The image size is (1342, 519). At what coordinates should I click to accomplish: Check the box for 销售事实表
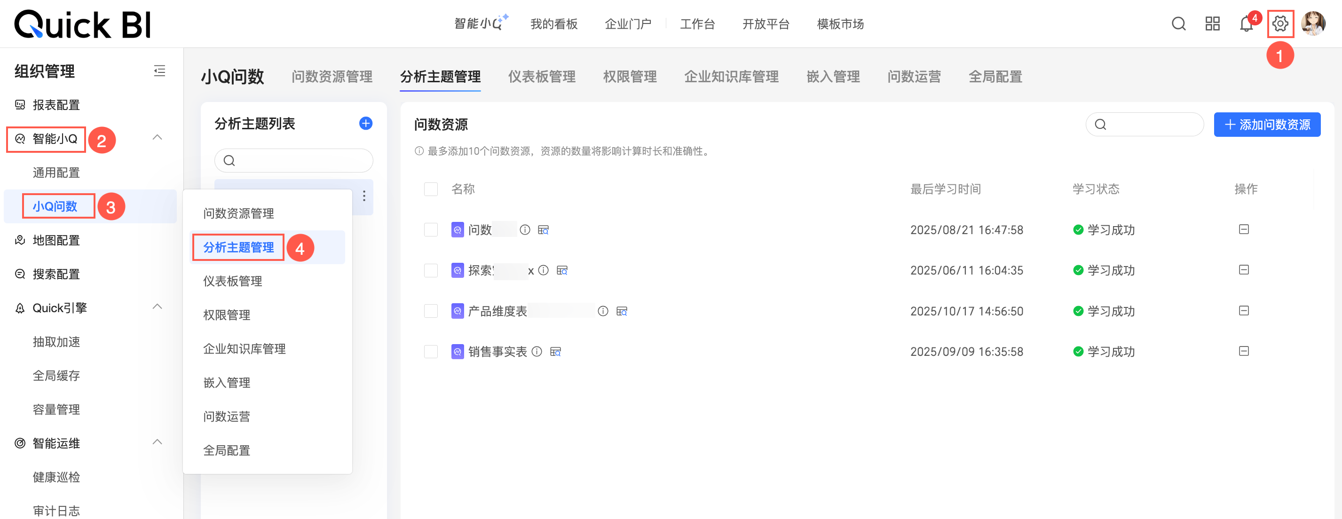[431, 352]
